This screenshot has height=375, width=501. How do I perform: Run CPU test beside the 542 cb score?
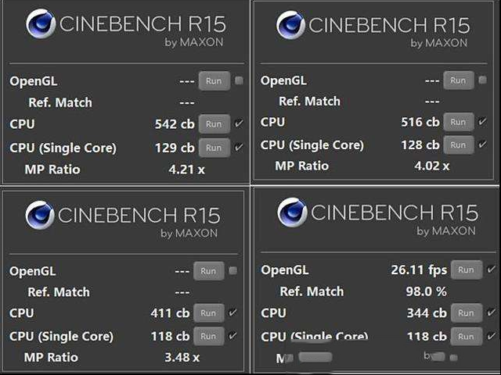click(x=214, y=123)
